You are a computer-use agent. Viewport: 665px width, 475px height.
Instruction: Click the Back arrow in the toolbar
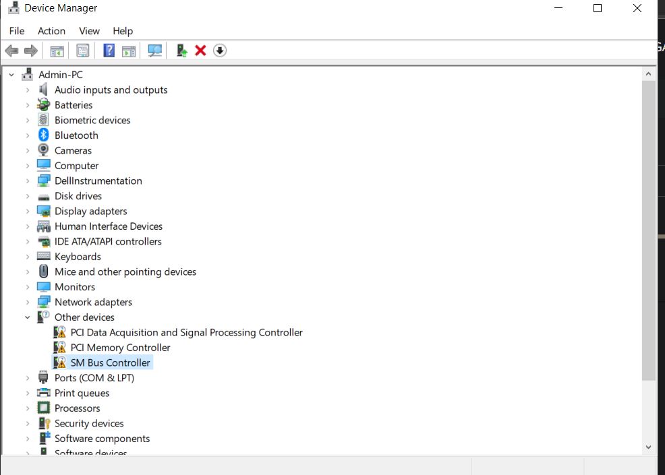coord(11,51)
